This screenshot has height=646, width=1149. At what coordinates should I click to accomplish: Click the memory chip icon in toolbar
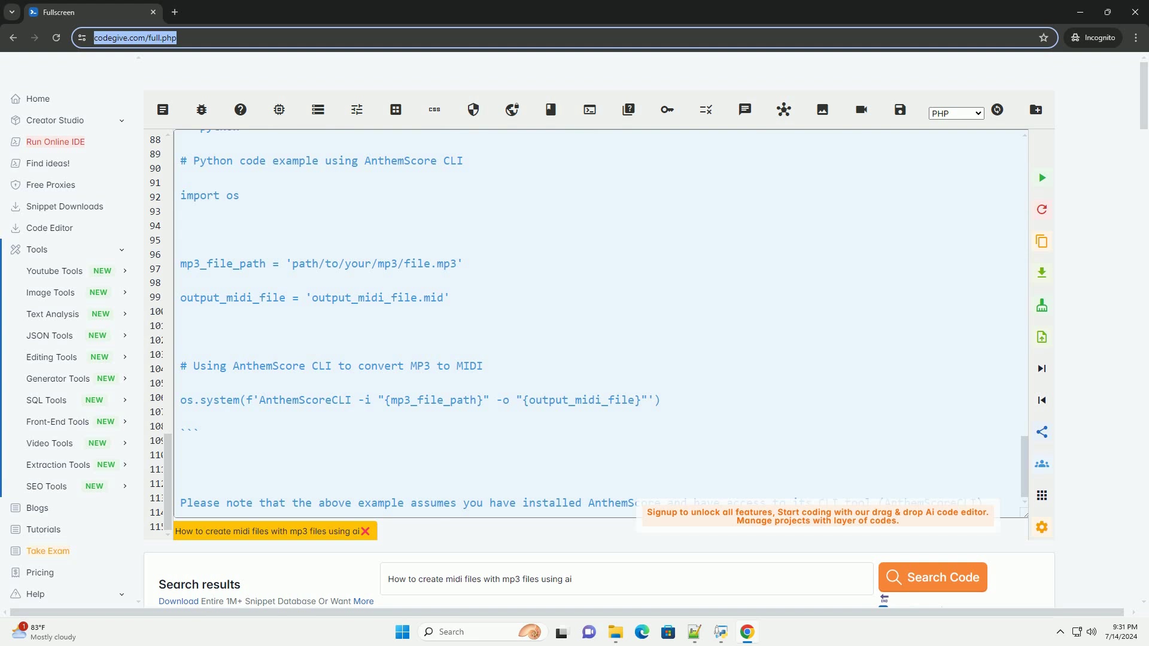pyautogui.click(x=279, y=109)
